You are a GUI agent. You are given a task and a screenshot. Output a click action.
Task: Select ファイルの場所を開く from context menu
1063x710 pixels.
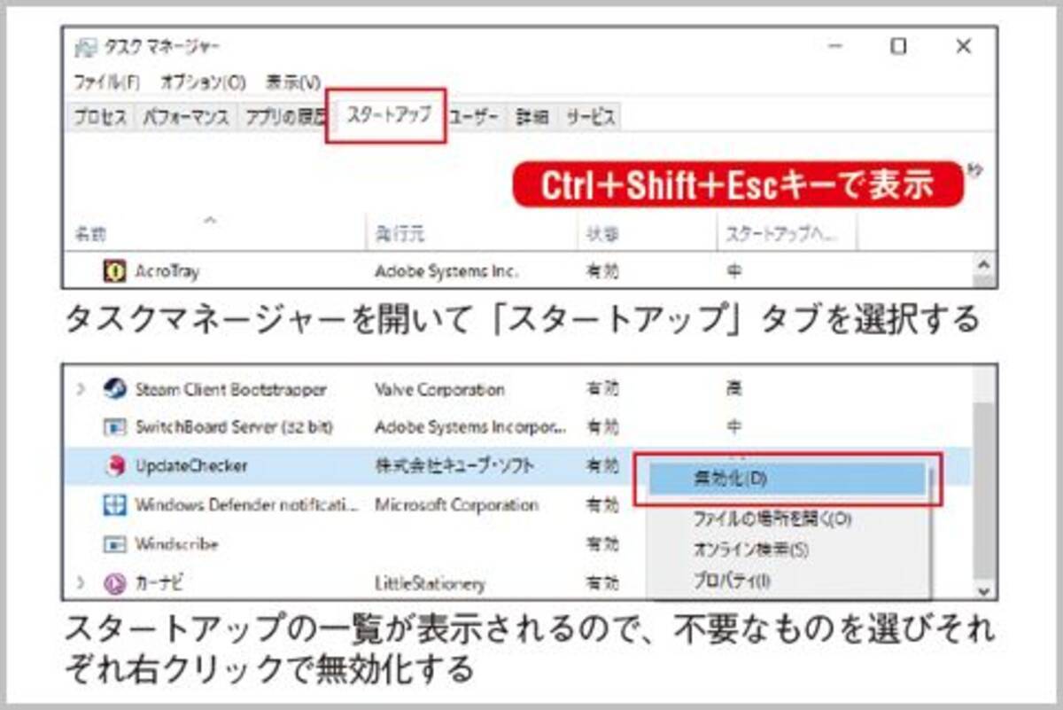click(x=771, y=519)
